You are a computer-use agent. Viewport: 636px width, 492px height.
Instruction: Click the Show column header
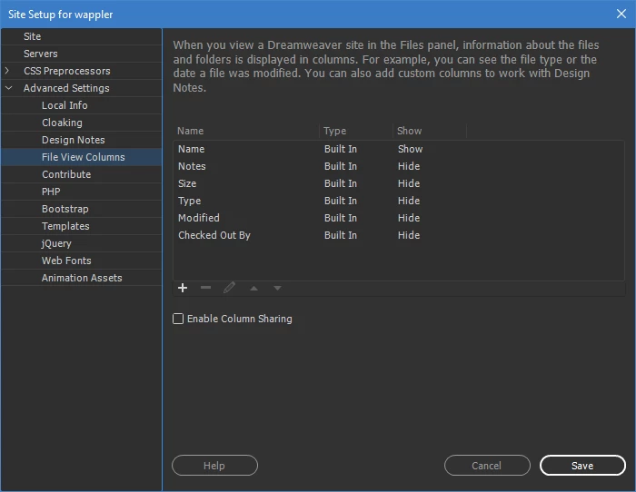430,131
